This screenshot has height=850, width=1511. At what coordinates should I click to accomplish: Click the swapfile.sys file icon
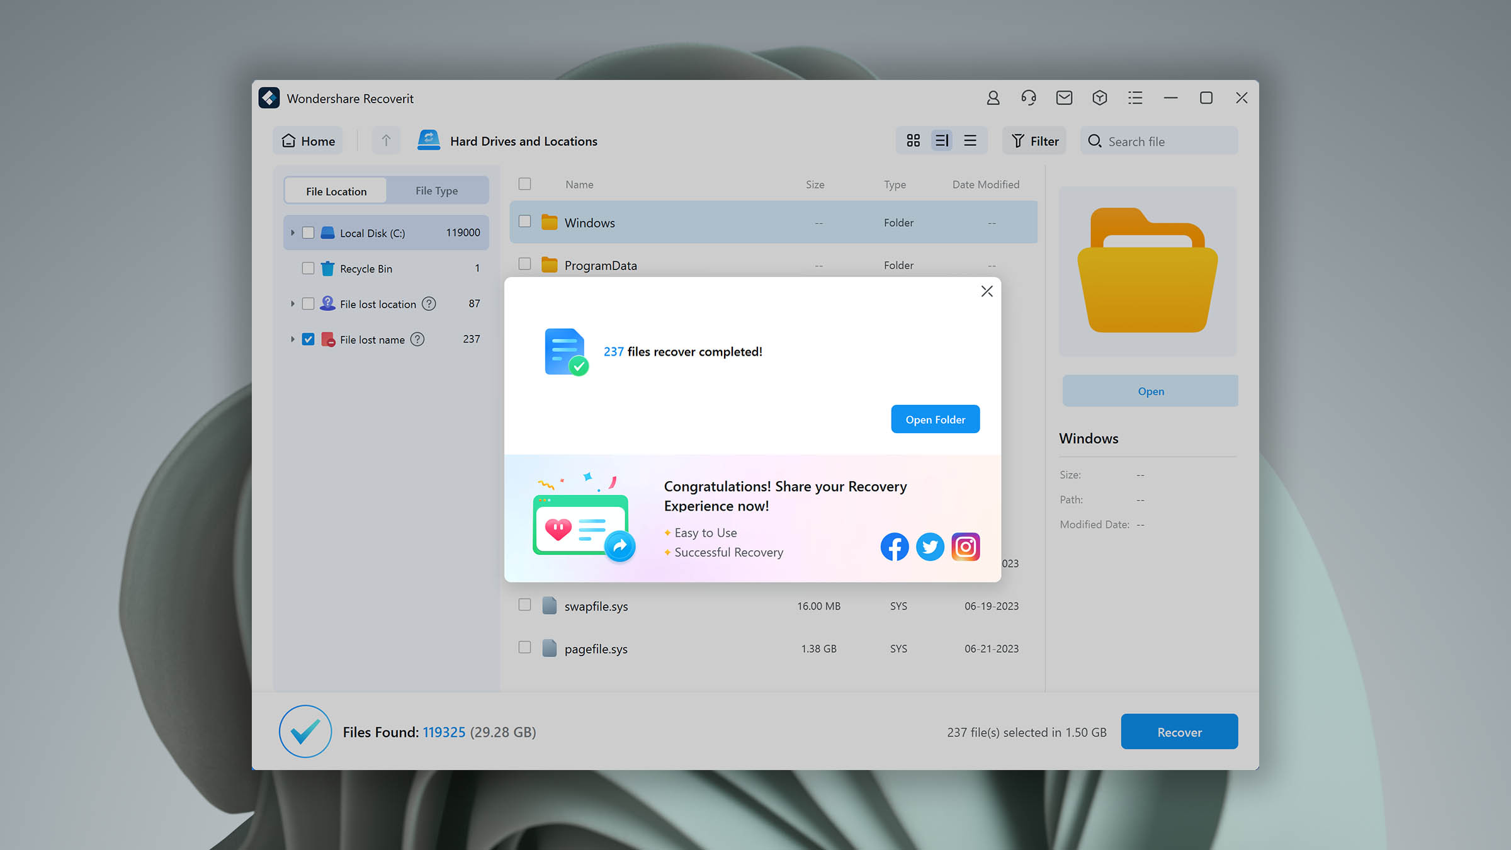click(550, 606)
